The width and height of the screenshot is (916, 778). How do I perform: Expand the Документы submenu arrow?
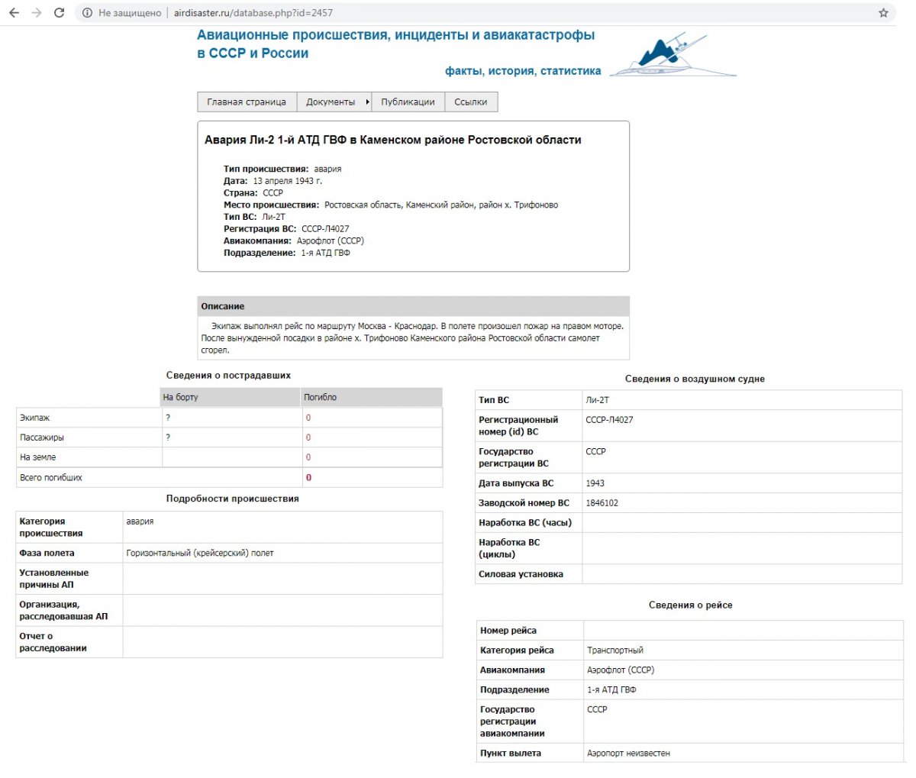(x=368, y=102)
